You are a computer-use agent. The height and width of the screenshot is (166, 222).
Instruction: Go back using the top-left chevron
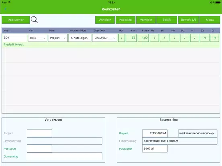(6, 9)
